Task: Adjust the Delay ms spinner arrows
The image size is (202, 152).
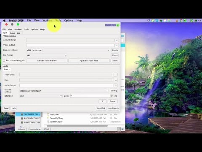Action: pyautogui.click(x=112, y=96)
